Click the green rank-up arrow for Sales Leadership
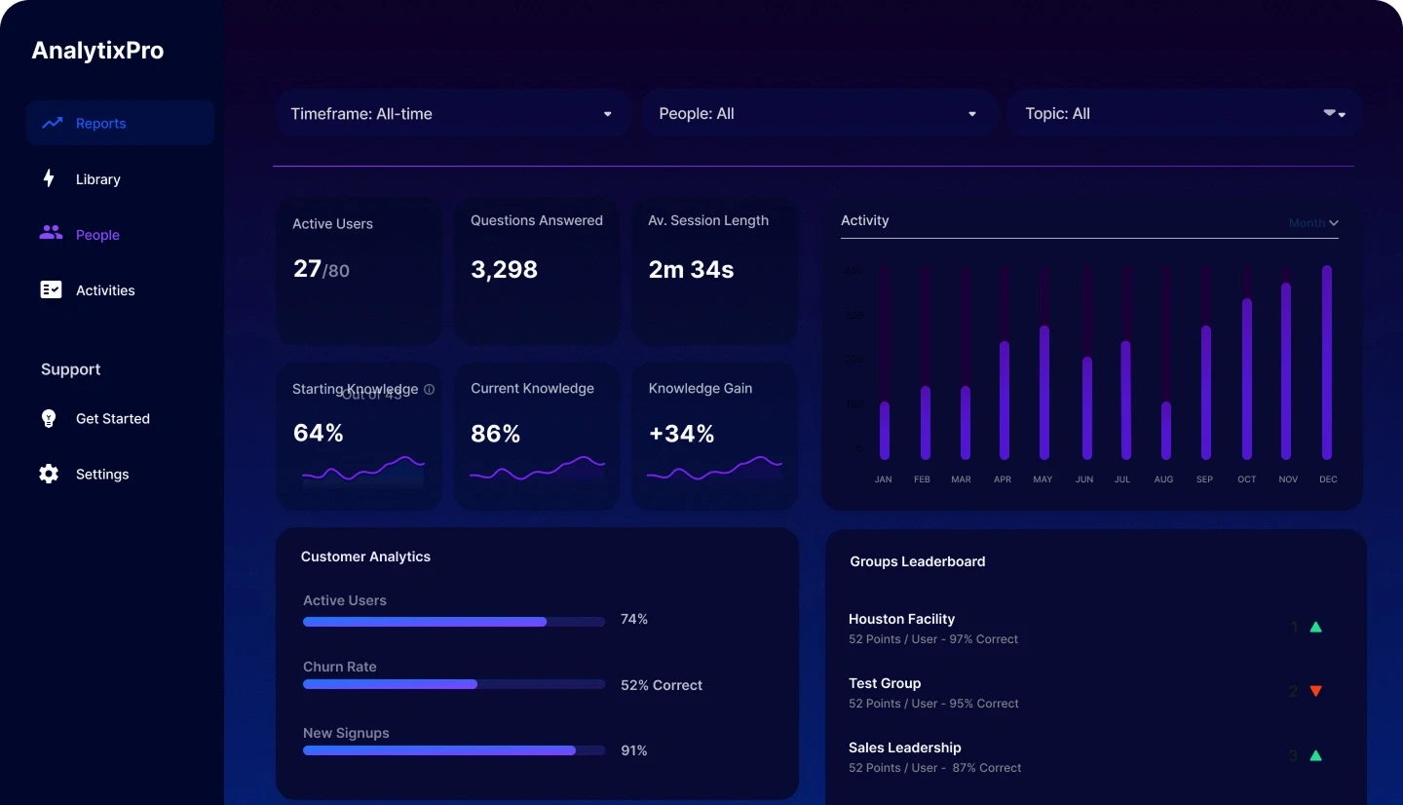The height and width of the screenshot is (805, 1403). tap(1315, 755)
